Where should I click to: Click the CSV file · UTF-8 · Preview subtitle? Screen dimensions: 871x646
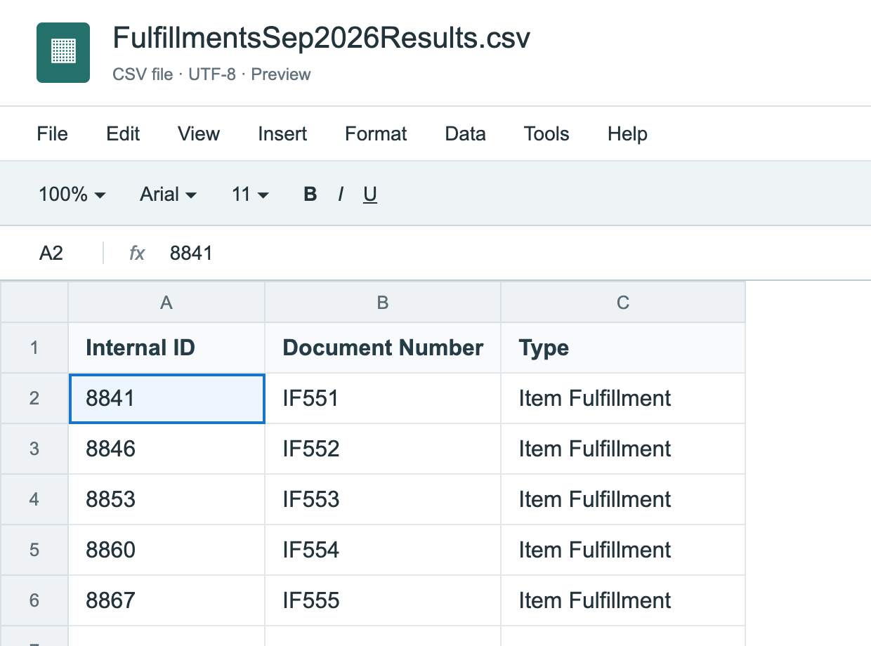[x=211, y=74]
